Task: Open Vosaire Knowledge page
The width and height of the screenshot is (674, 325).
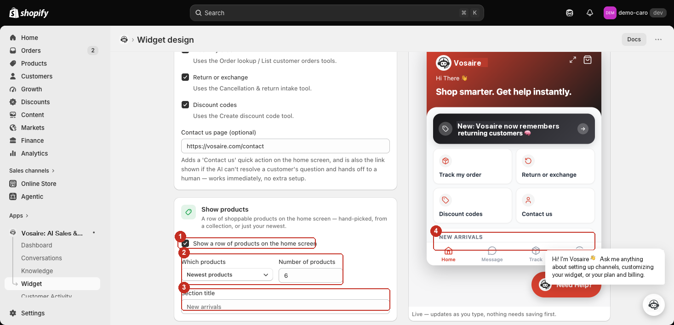Action: (x=37, y=271)
